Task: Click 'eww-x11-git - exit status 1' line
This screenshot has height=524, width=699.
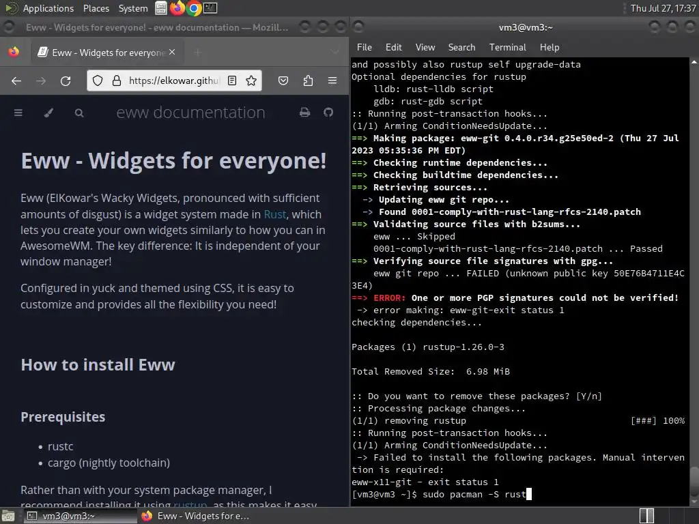Action: (425, 482)
